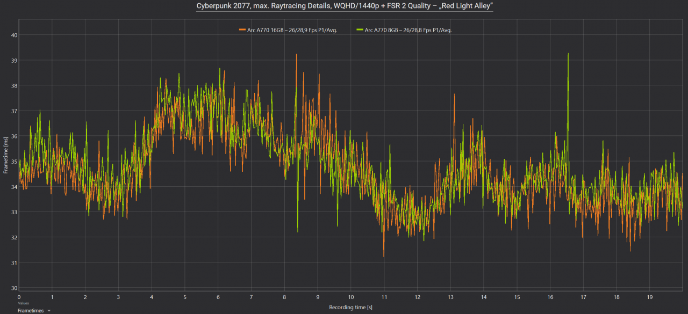Toggle the Arc A770 8GB legend entry
The width and height of the screenshot is (688, 314).
(x=404, y=30)
